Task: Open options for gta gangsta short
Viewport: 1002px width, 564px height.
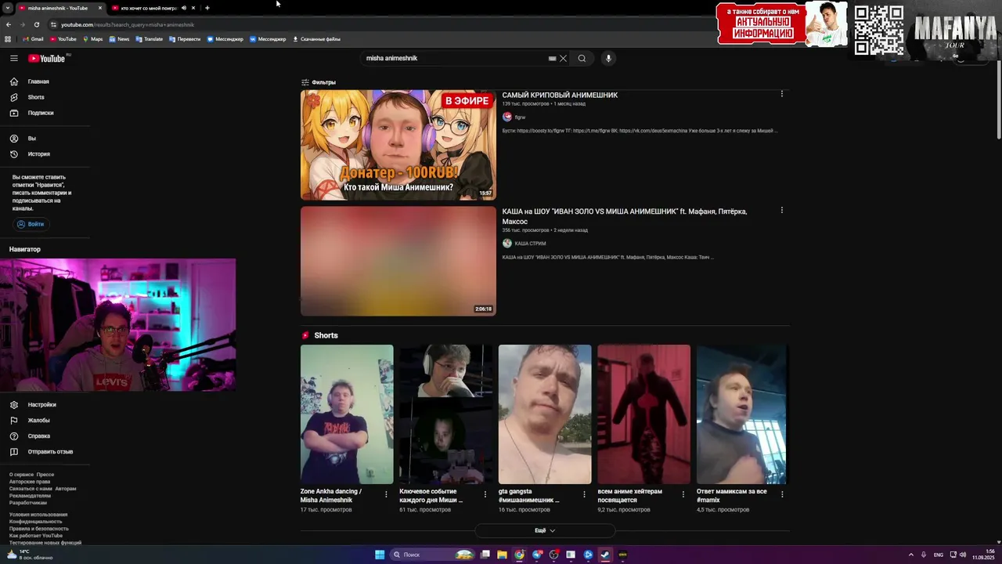Action: [584, 494]
